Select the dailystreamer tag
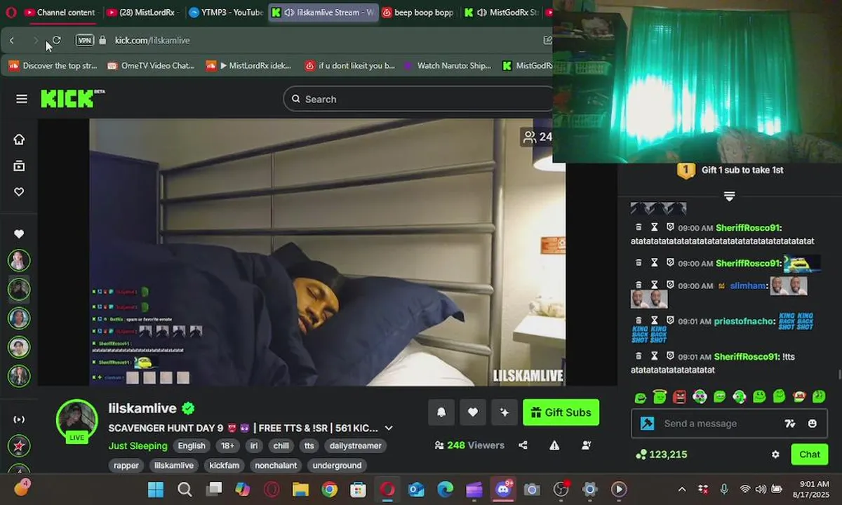842x505 pixels. 356,445
